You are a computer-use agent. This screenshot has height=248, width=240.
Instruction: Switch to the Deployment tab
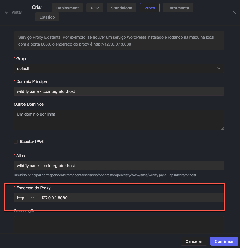pyautogui.click(x=68, y=8)
